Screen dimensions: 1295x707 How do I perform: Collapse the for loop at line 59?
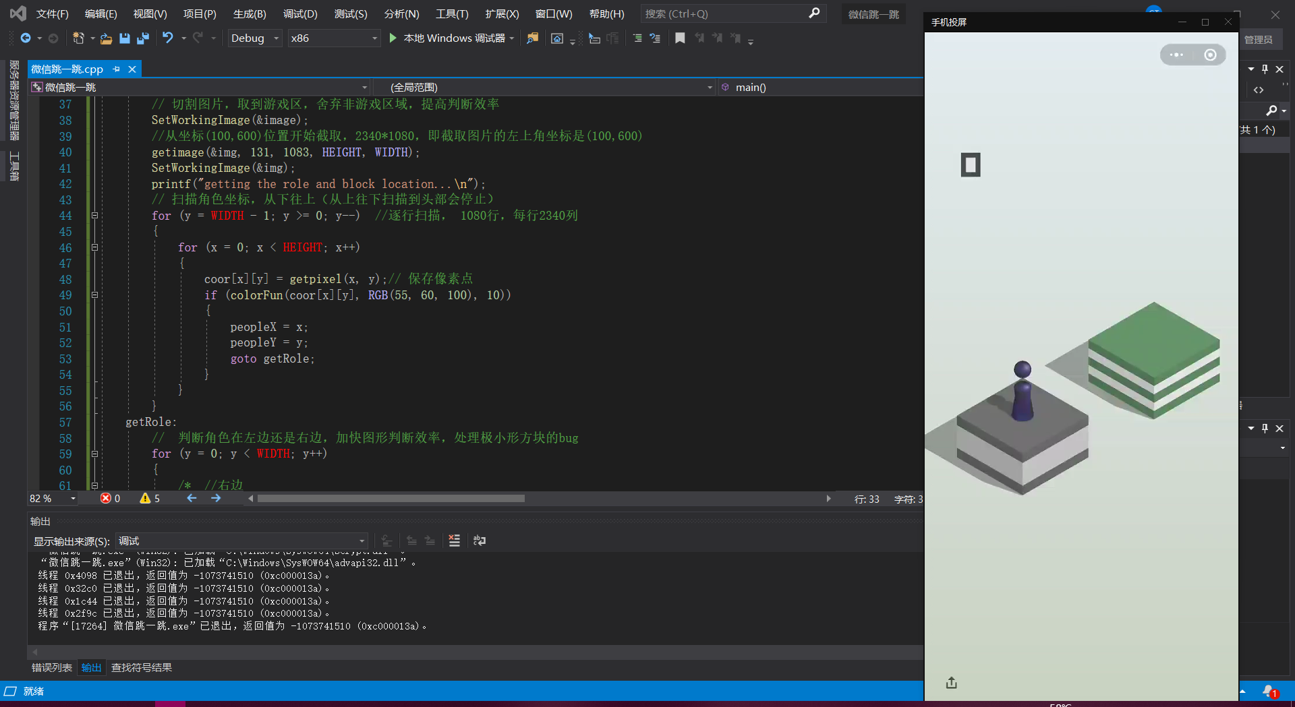click(x=94, y=454)
